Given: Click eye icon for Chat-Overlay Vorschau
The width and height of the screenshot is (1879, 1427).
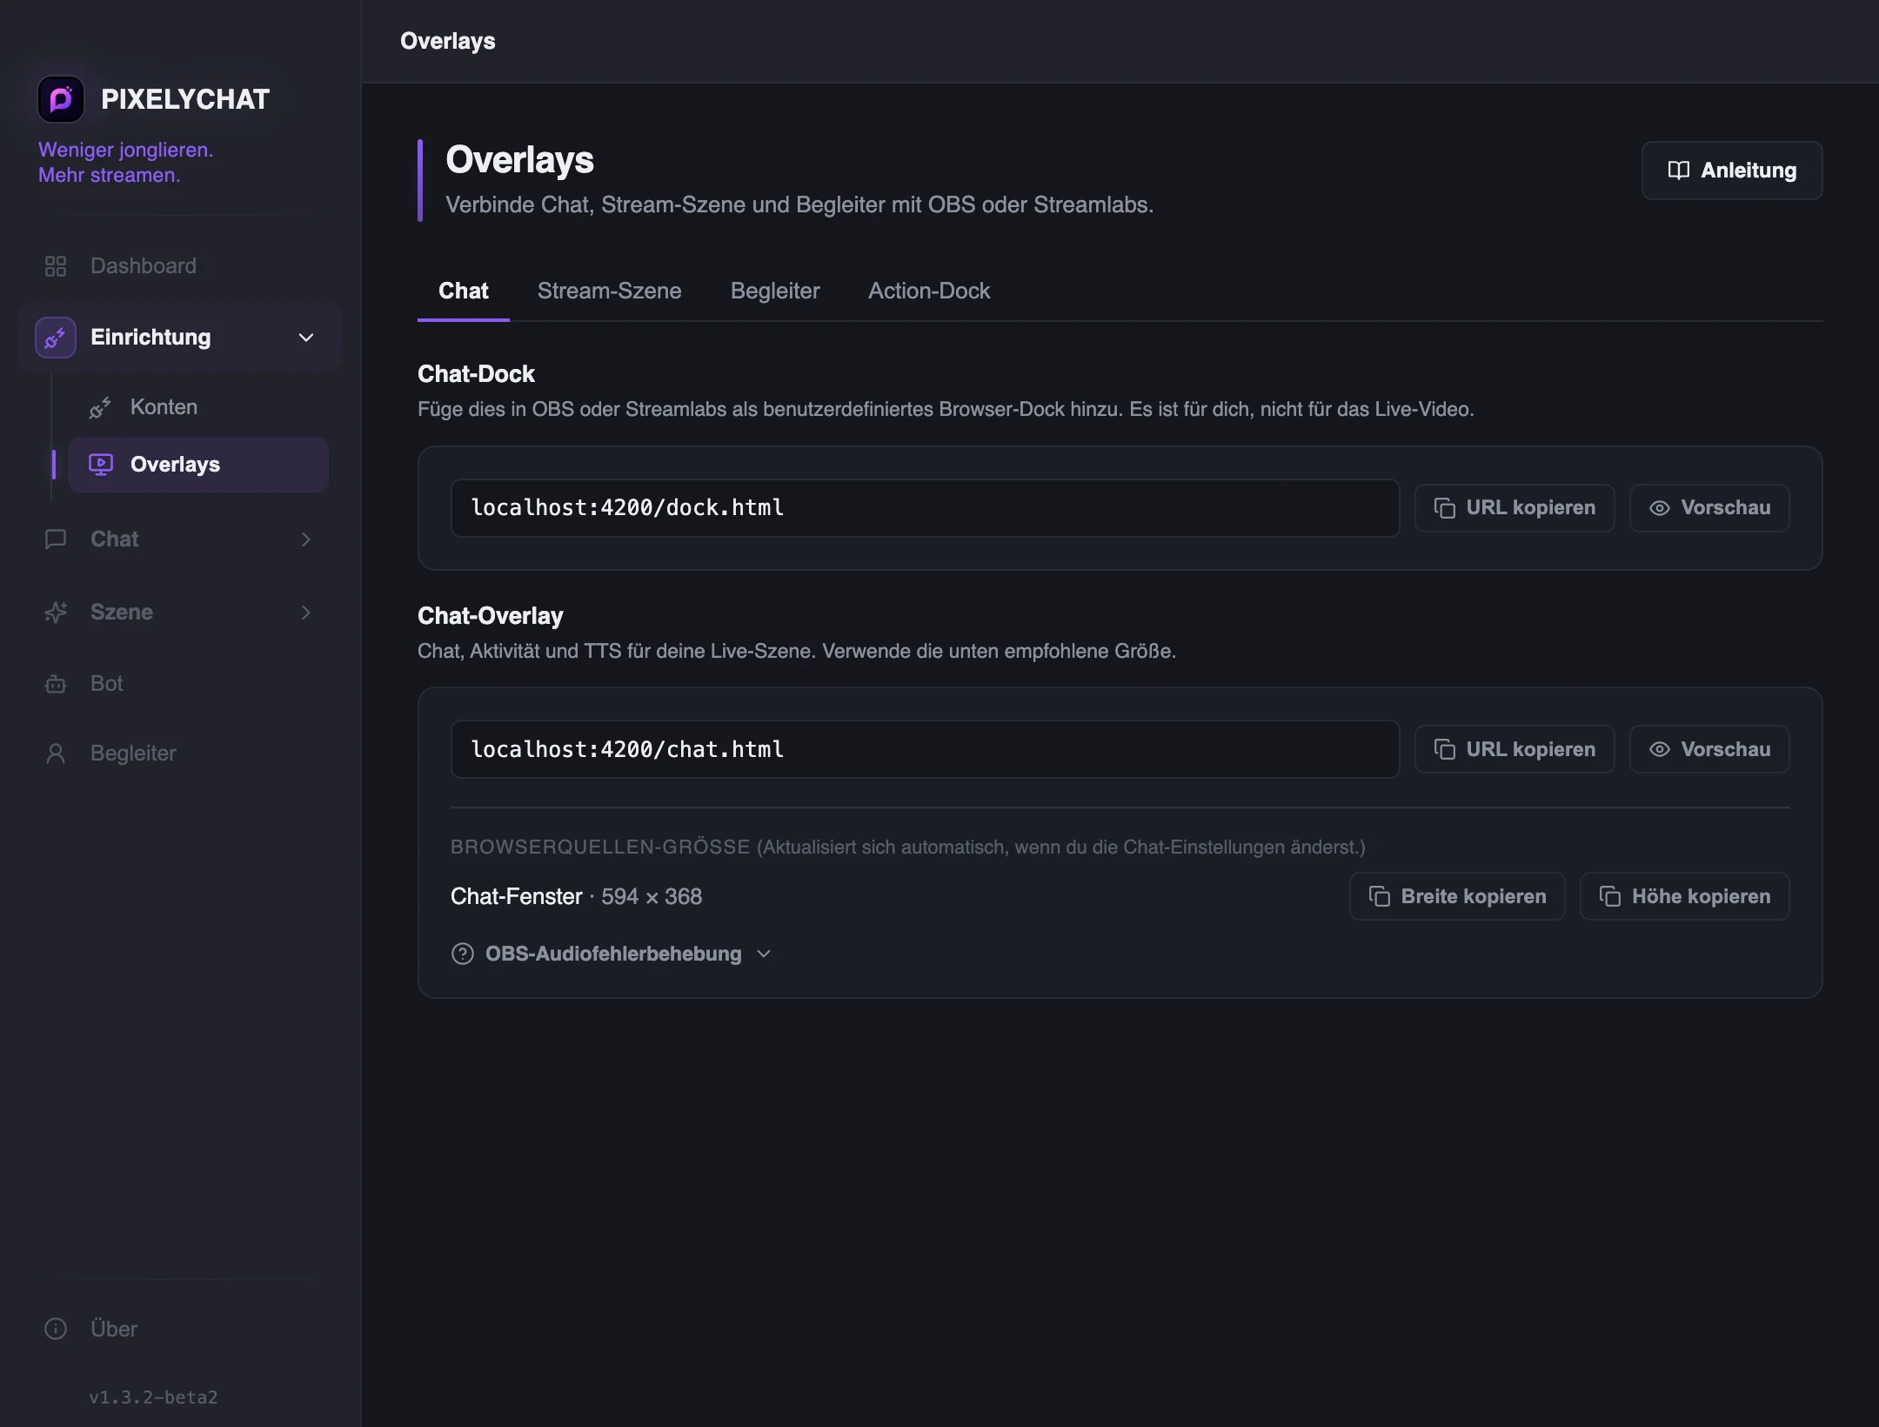Looking at the screenshot, I should (x=1660, y=750).
